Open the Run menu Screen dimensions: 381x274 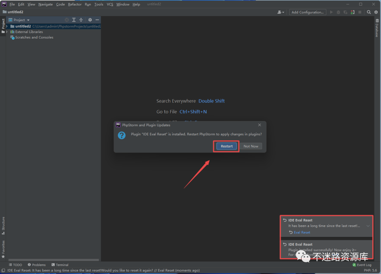click(88, 4)
